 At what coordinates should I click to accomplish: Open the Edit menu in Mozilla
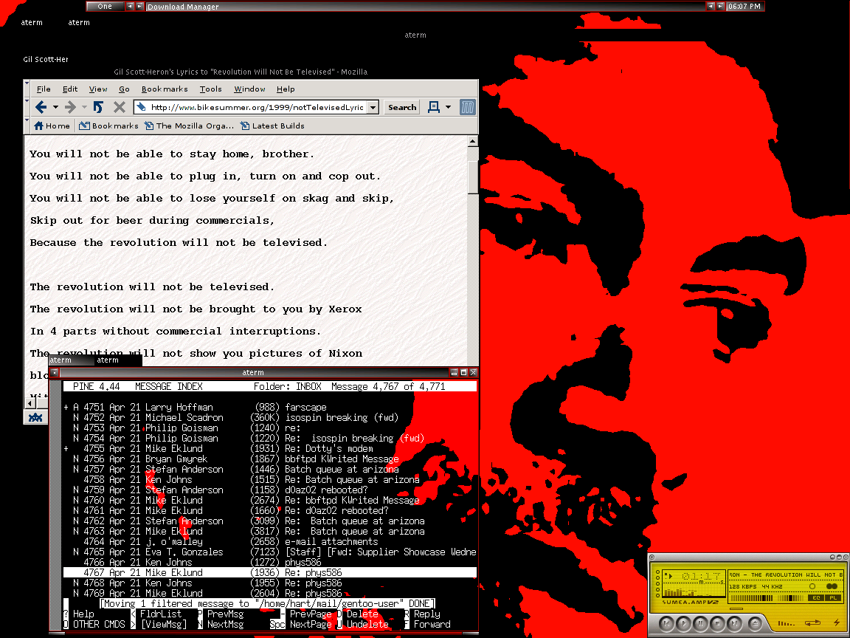[x=70, y=89]
